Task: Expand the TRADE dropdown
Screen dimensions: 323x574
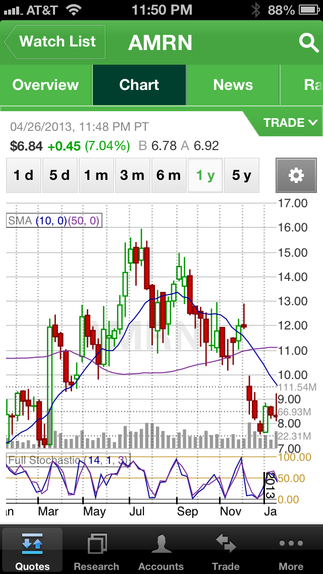Action: (290, 123)
